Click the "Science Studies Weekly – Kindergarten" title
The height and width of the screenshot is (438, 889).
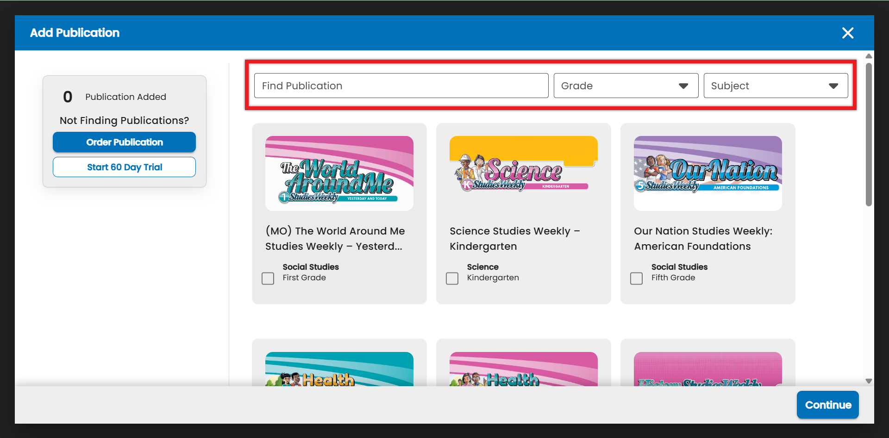515,239
